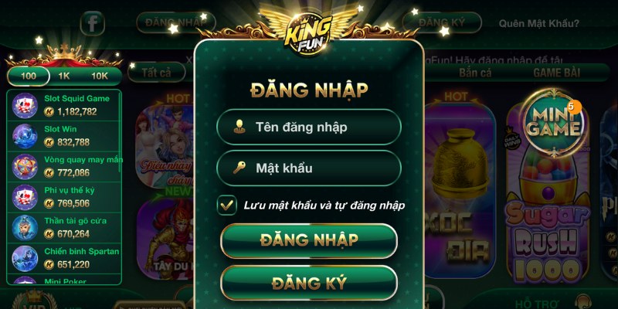Click the ĐĂNG KÝ button in dialog

[309, 283]
